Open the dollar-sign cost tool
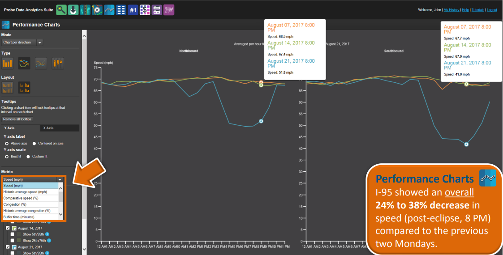This screenshot has width=503, height=255. [145, 9]
